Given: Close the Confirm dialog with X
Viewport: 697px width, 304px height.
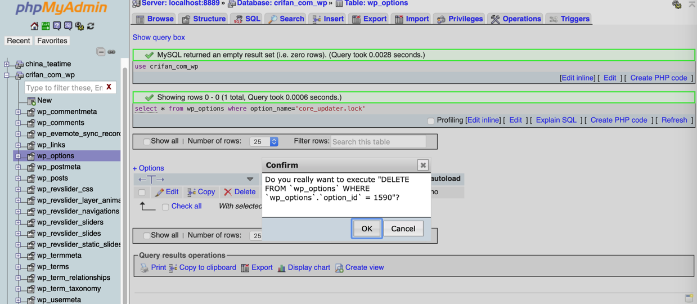Looking at the screenshot, I should pos(422,165).
